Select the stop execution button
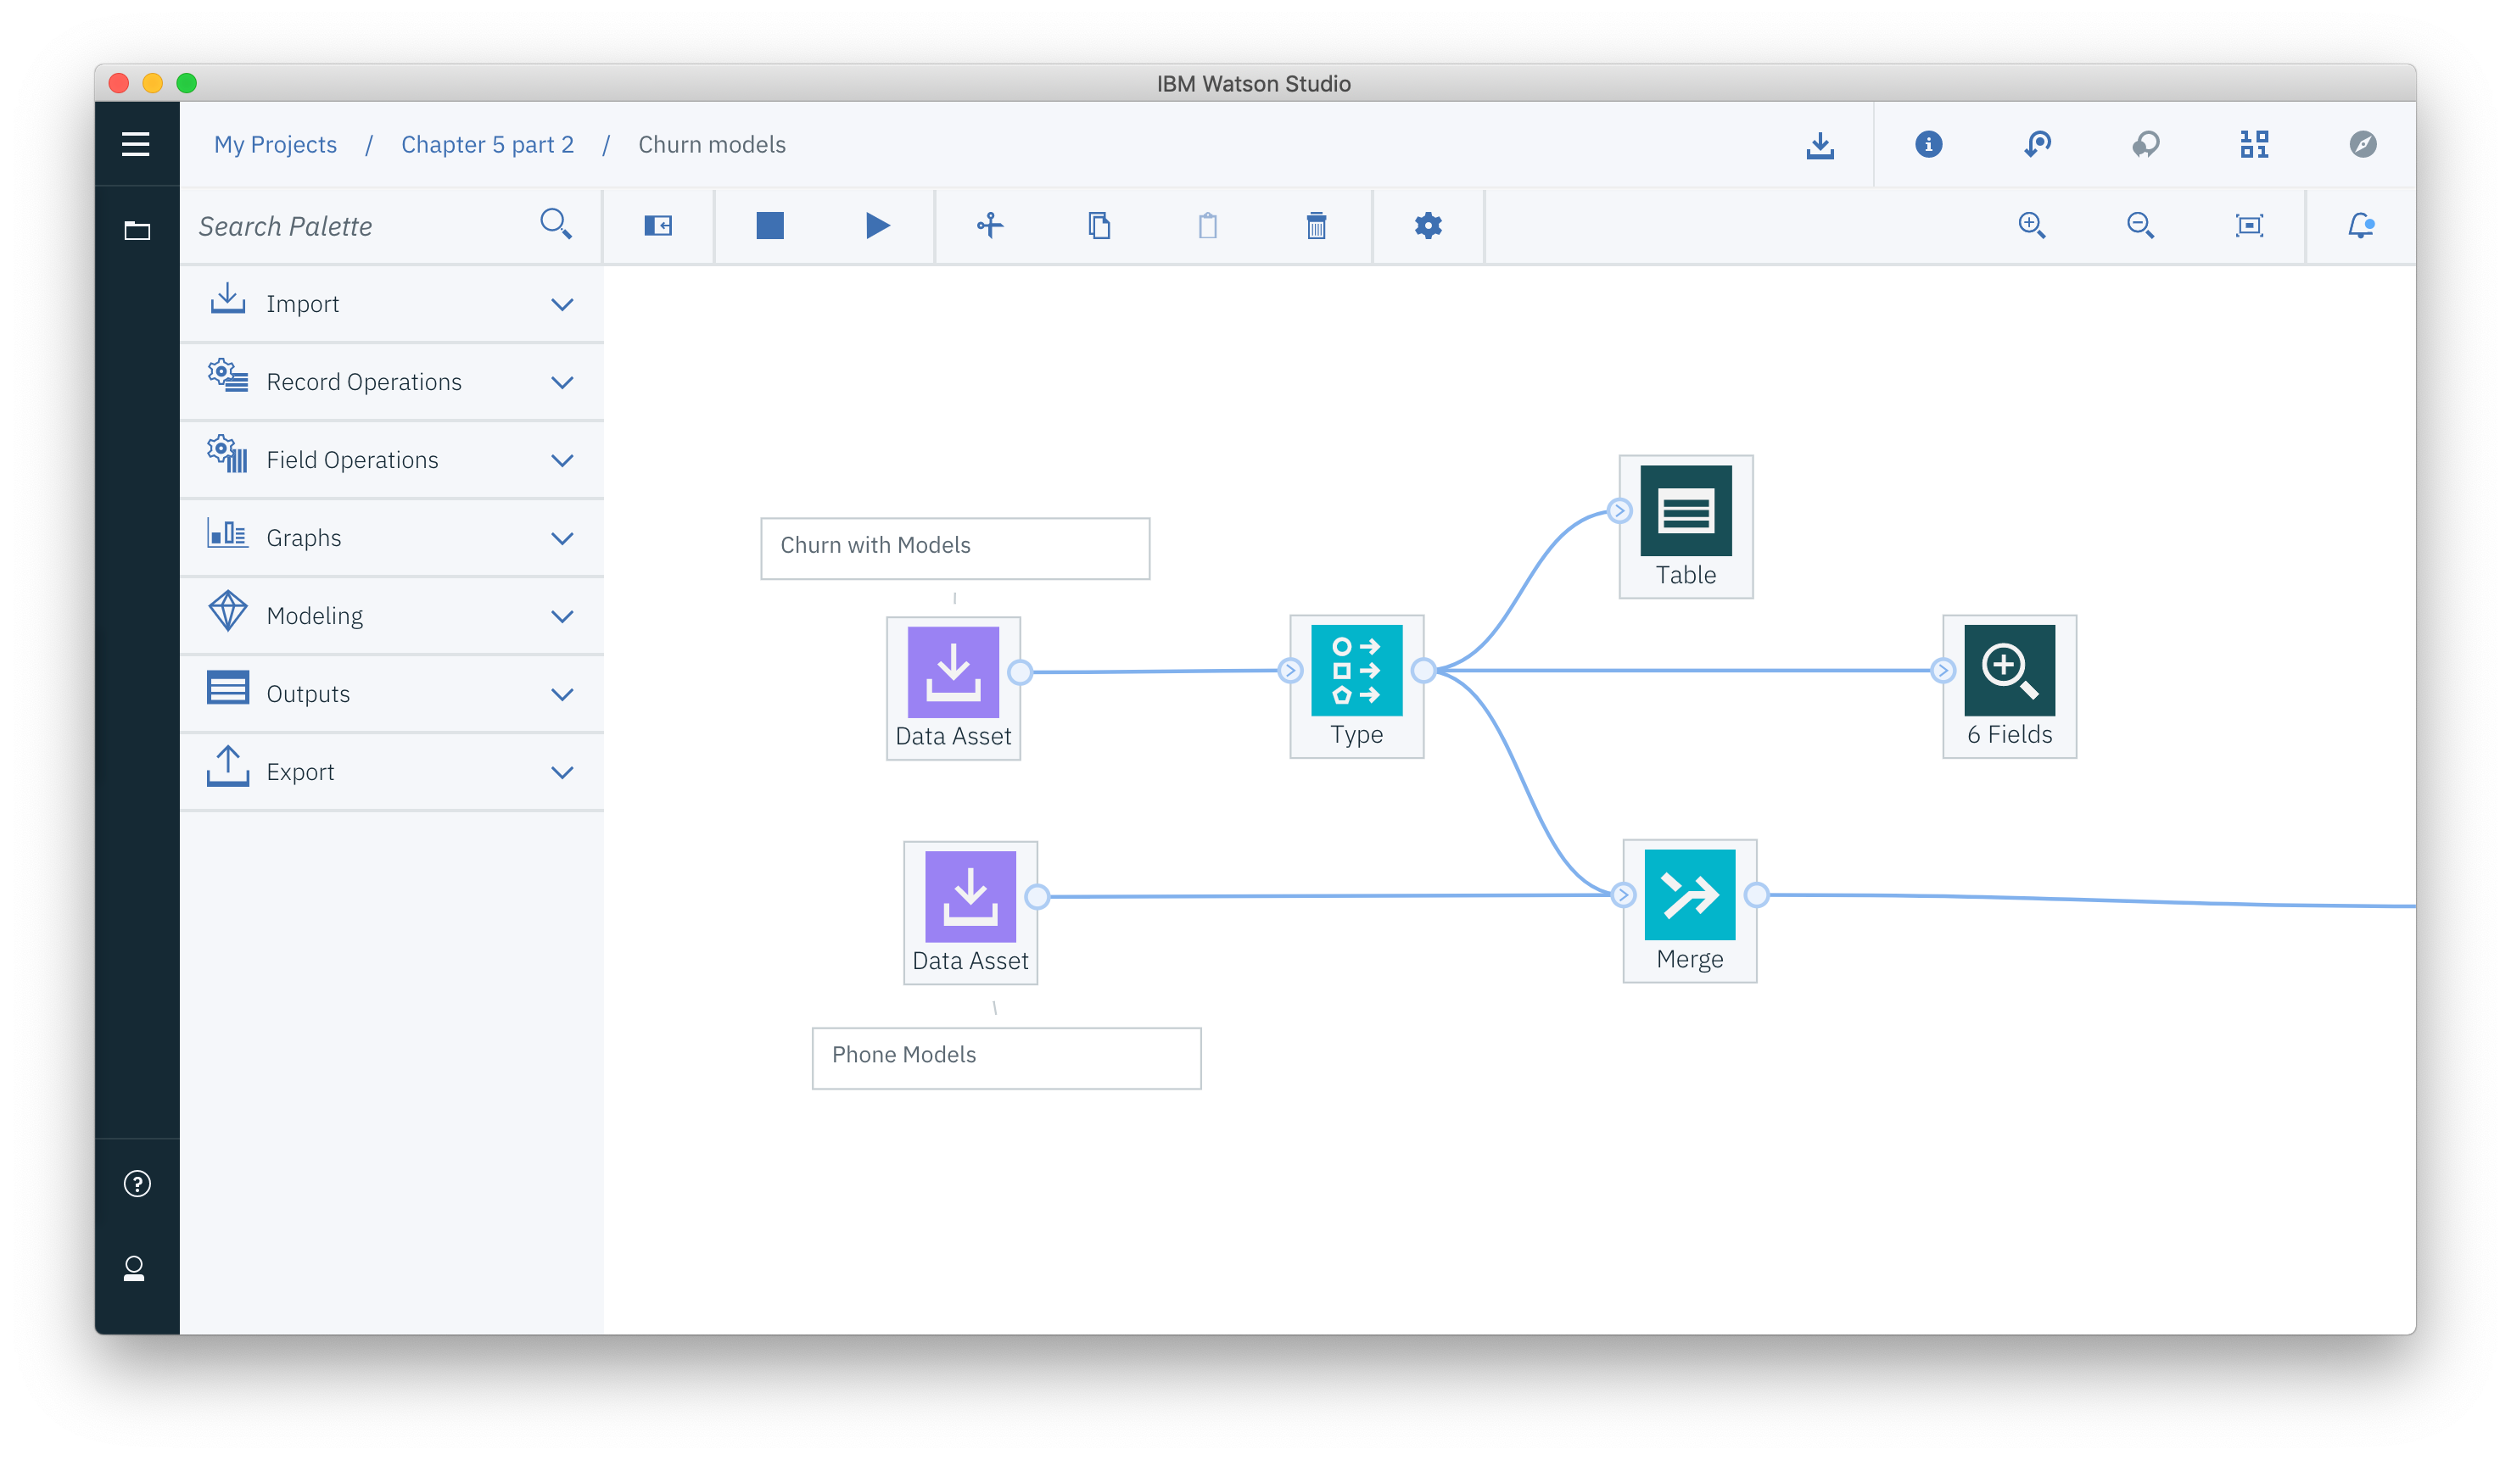2511x1460 pixels. pyautogui.click(x=769, y=224)
